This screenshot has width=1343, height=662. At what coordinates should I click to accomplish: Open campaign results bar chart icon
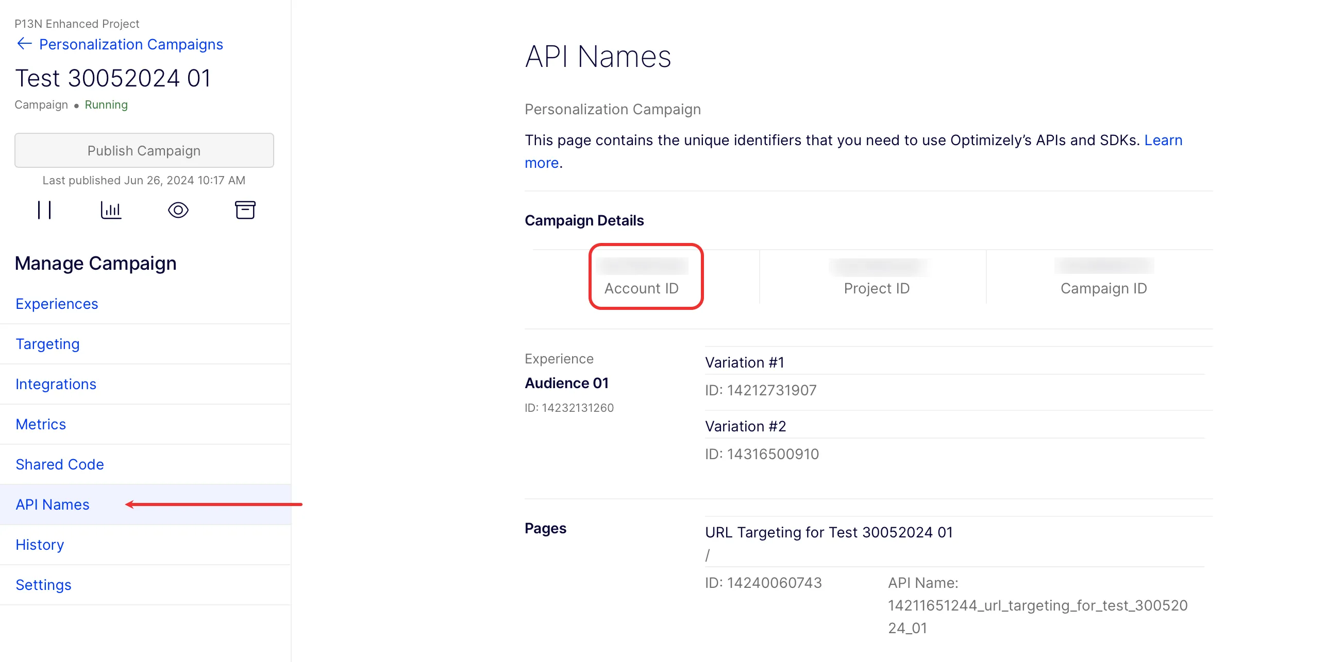tap(111, 211)
